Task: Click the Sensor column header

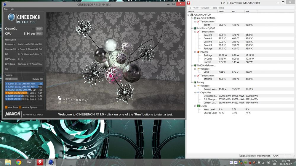Action: (x=202, y=12)
